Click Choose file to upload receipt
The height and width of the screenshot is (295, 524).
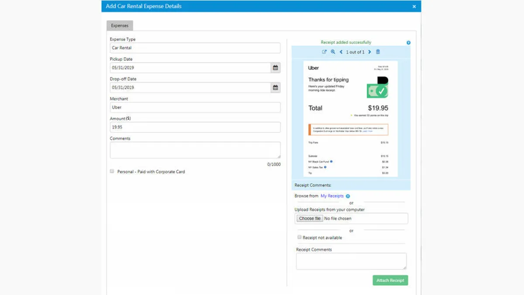(x=310, y=219)
